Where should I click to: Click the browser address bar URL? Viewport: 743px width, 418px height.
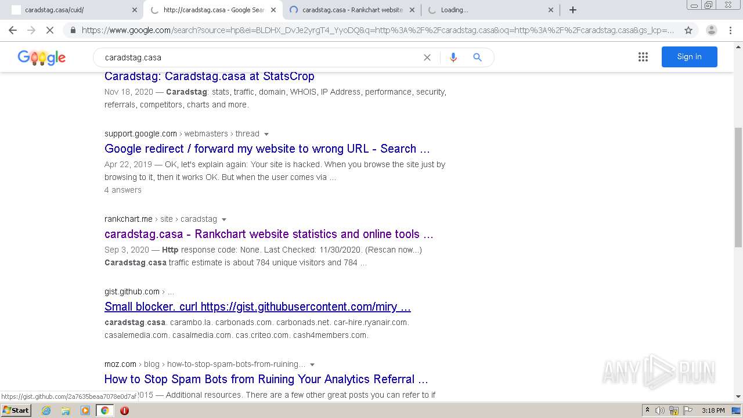(x=377, y=30)
